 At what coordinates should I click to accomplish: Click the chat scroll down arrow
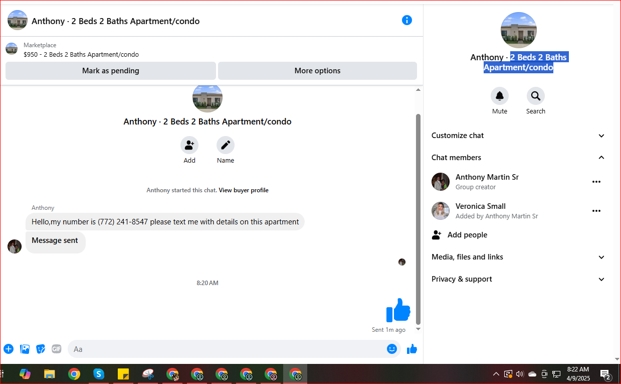click(x=419, y=329)
